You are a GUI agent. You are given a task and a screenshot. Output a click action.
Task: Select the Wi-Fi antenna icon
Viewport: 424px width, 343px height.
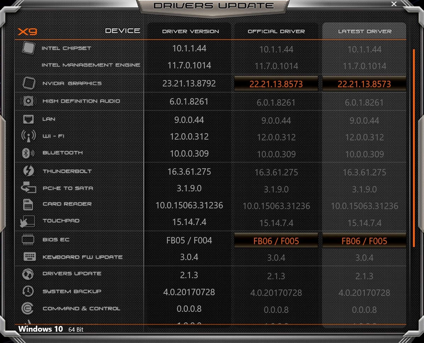[x=28, y=136]
